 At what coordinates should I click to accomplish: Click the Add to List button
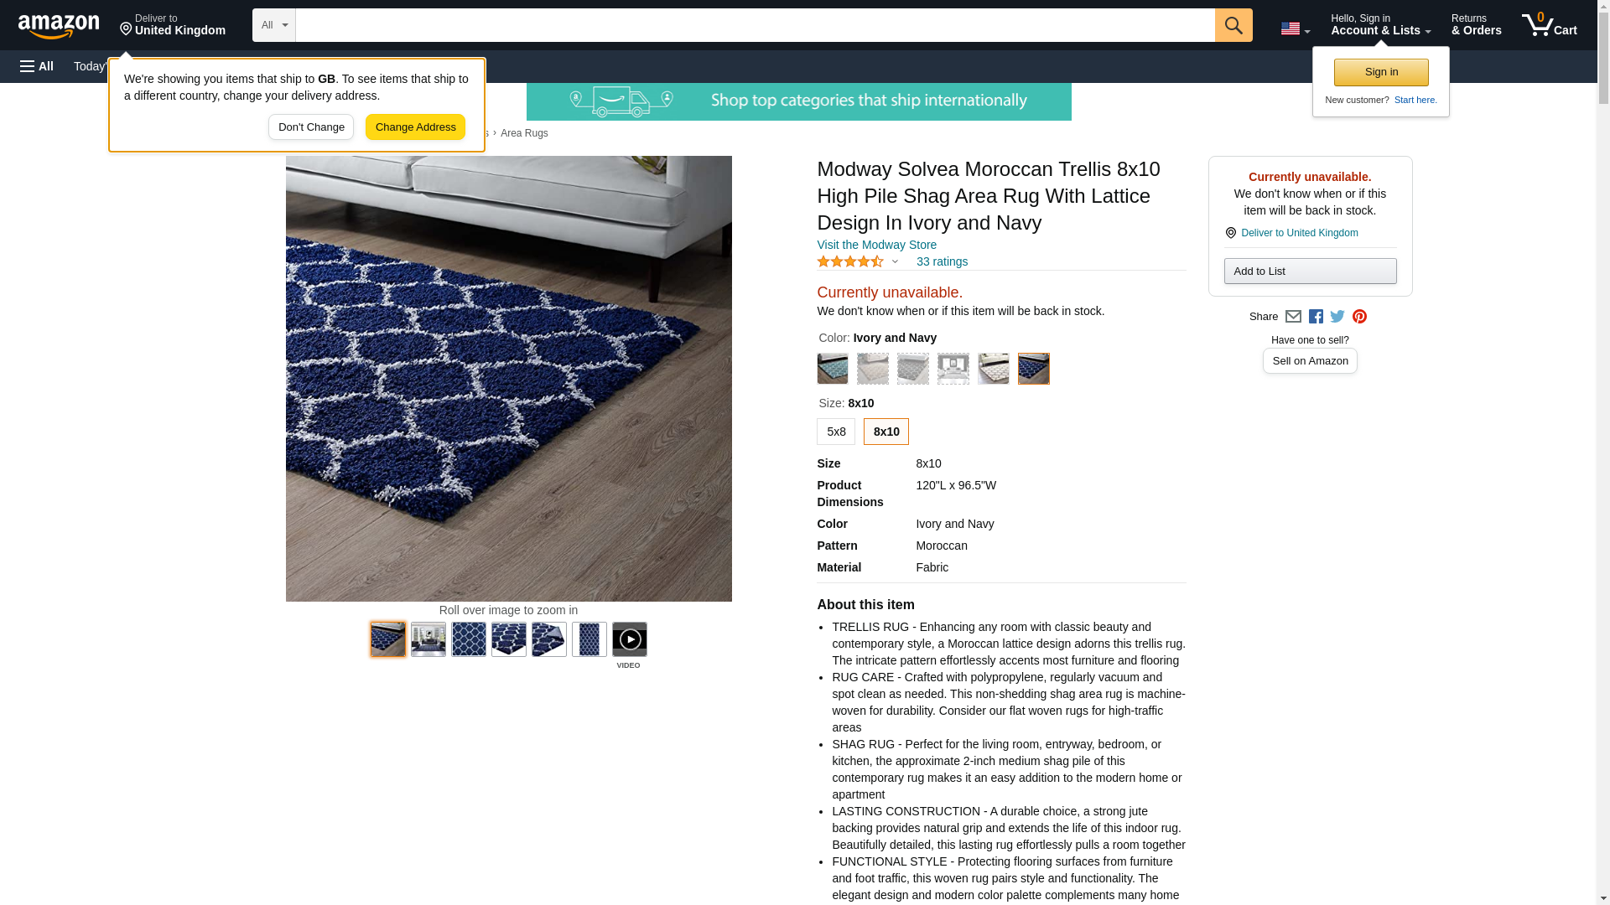(x=1310, y=271)
